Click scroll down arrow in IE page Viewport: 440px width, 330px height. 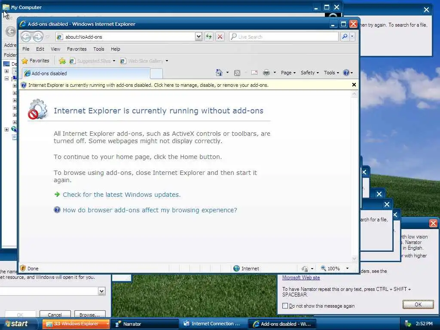[354, 258]
